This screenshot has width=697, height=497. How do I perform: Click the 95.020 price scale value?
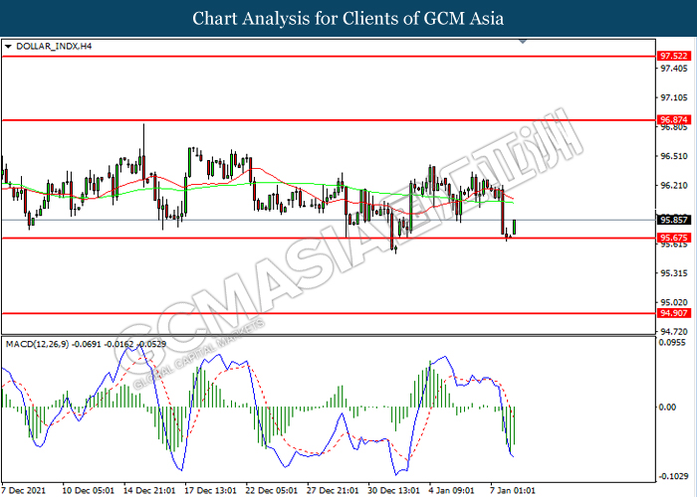point(673,302)
